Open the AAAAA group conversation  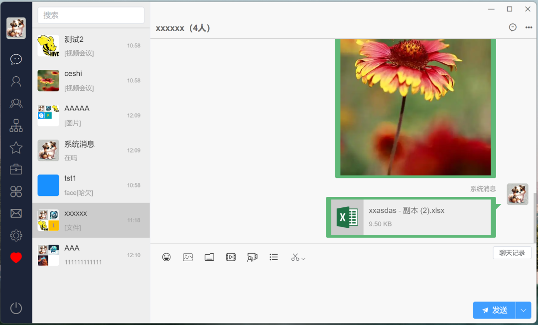91,115
